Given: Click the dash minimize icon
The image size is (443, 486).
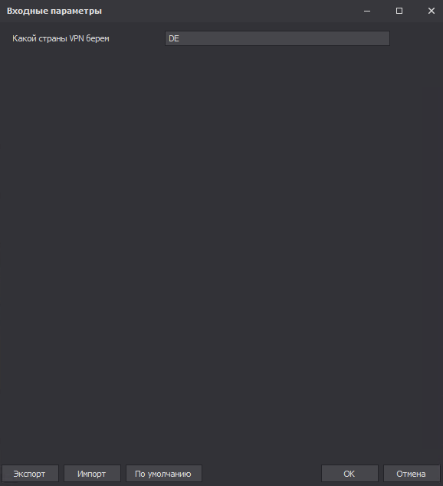Looking at the screenshot, I should point(367,11).
